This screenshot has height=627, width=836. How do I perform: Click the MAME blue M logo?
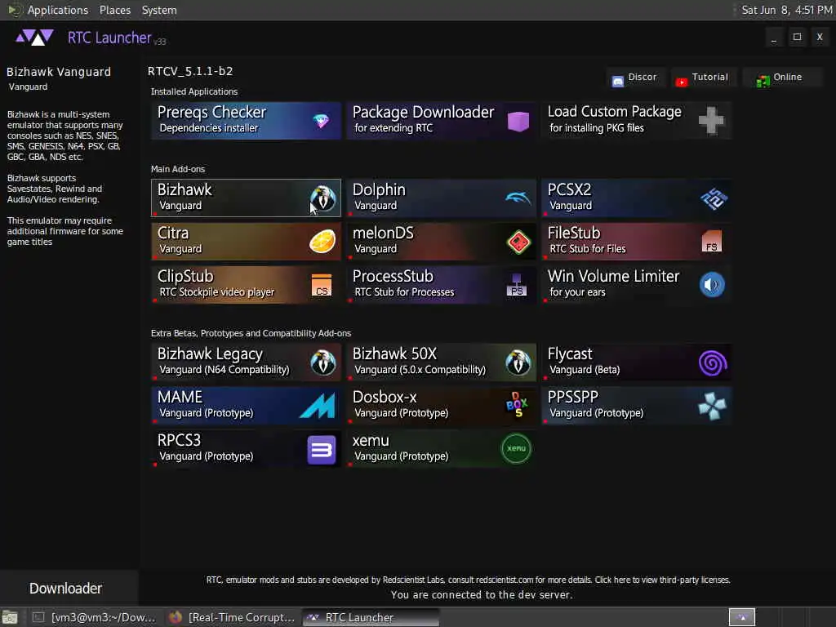click(318, 406)
